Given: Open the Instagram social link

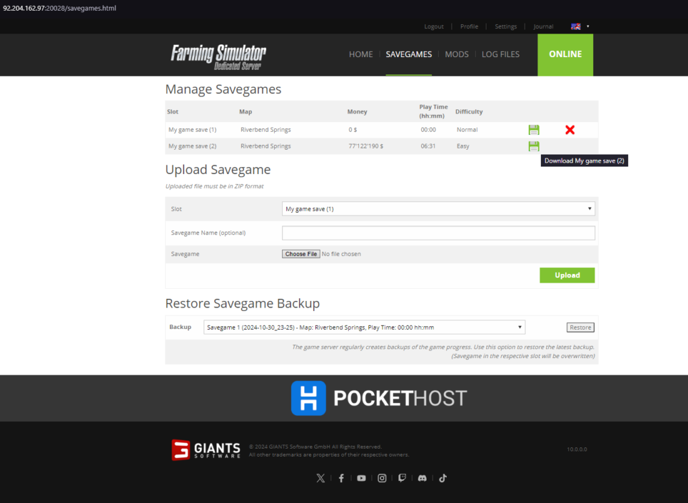Looking at the screenshot, I should coord(382,478).
